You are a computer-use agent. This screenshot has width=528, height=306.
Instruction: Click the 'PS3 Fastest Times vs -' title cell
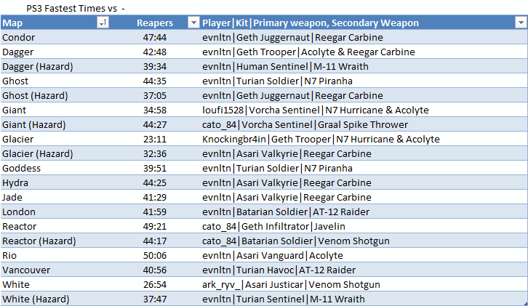pos(76,8)
